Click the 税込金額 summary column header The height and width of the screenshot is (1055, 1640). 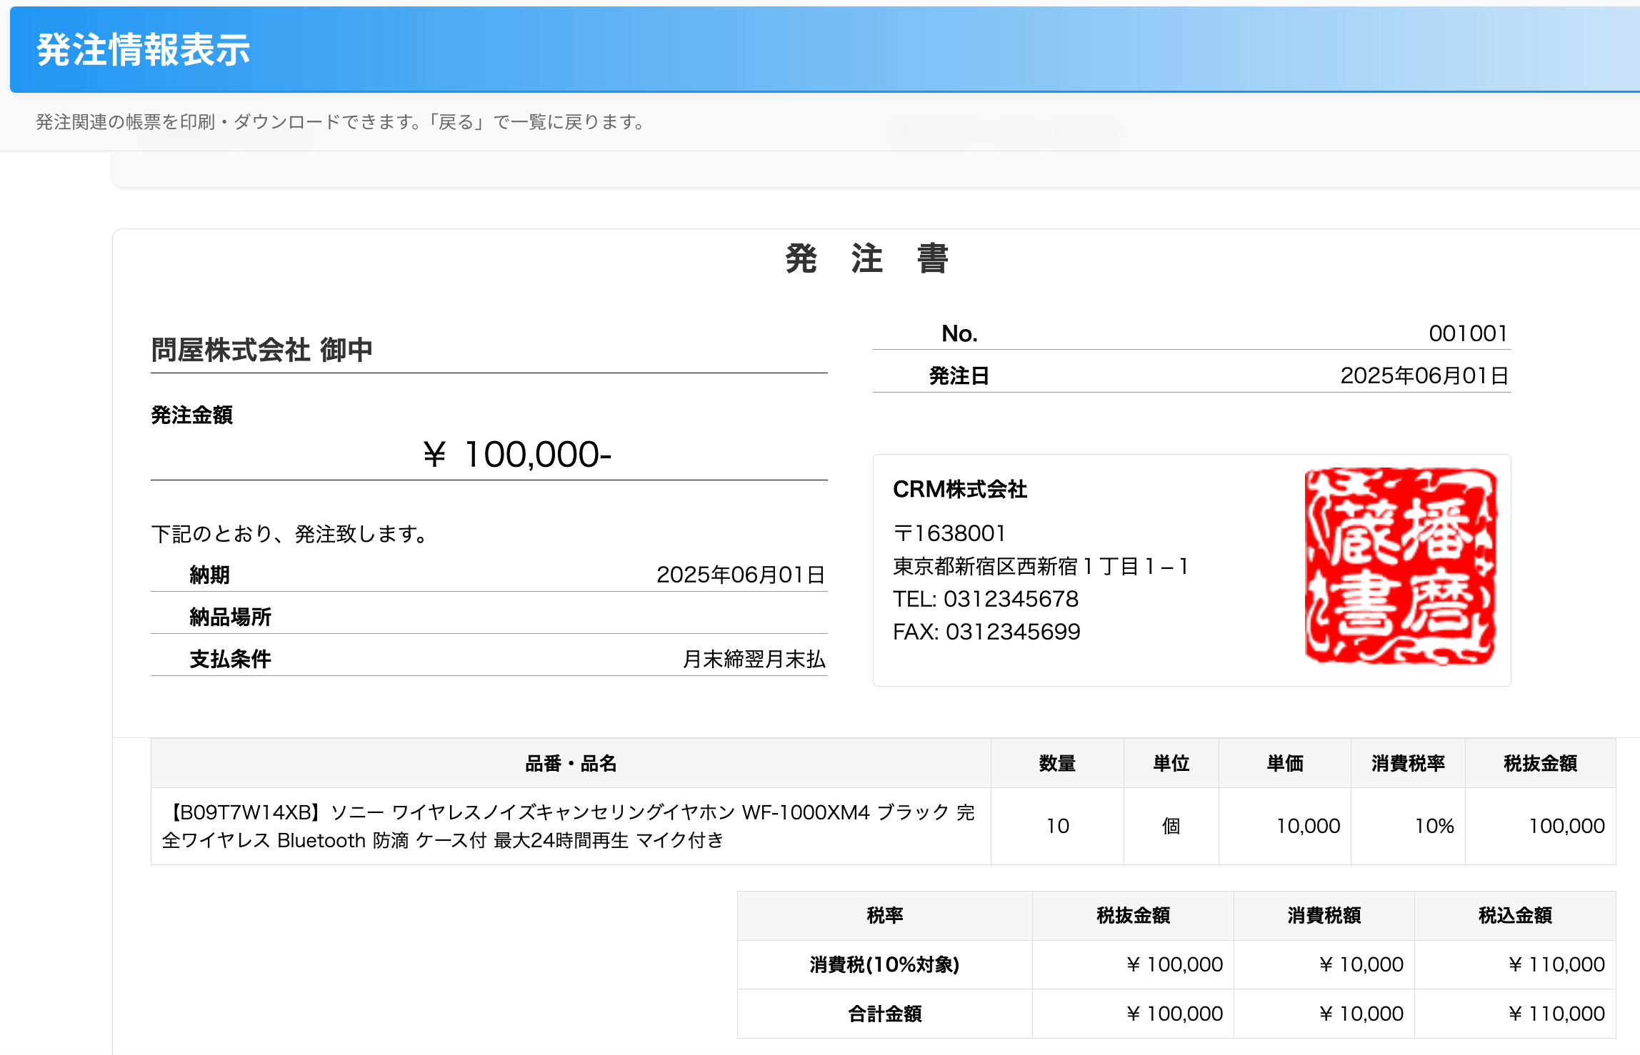click(x=1514, y=915)
